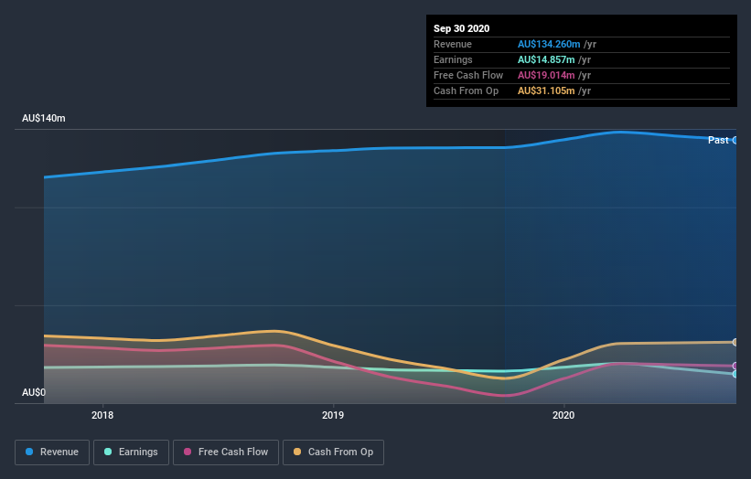Click the orange Cash From Op legend dot

coord(297,452)
